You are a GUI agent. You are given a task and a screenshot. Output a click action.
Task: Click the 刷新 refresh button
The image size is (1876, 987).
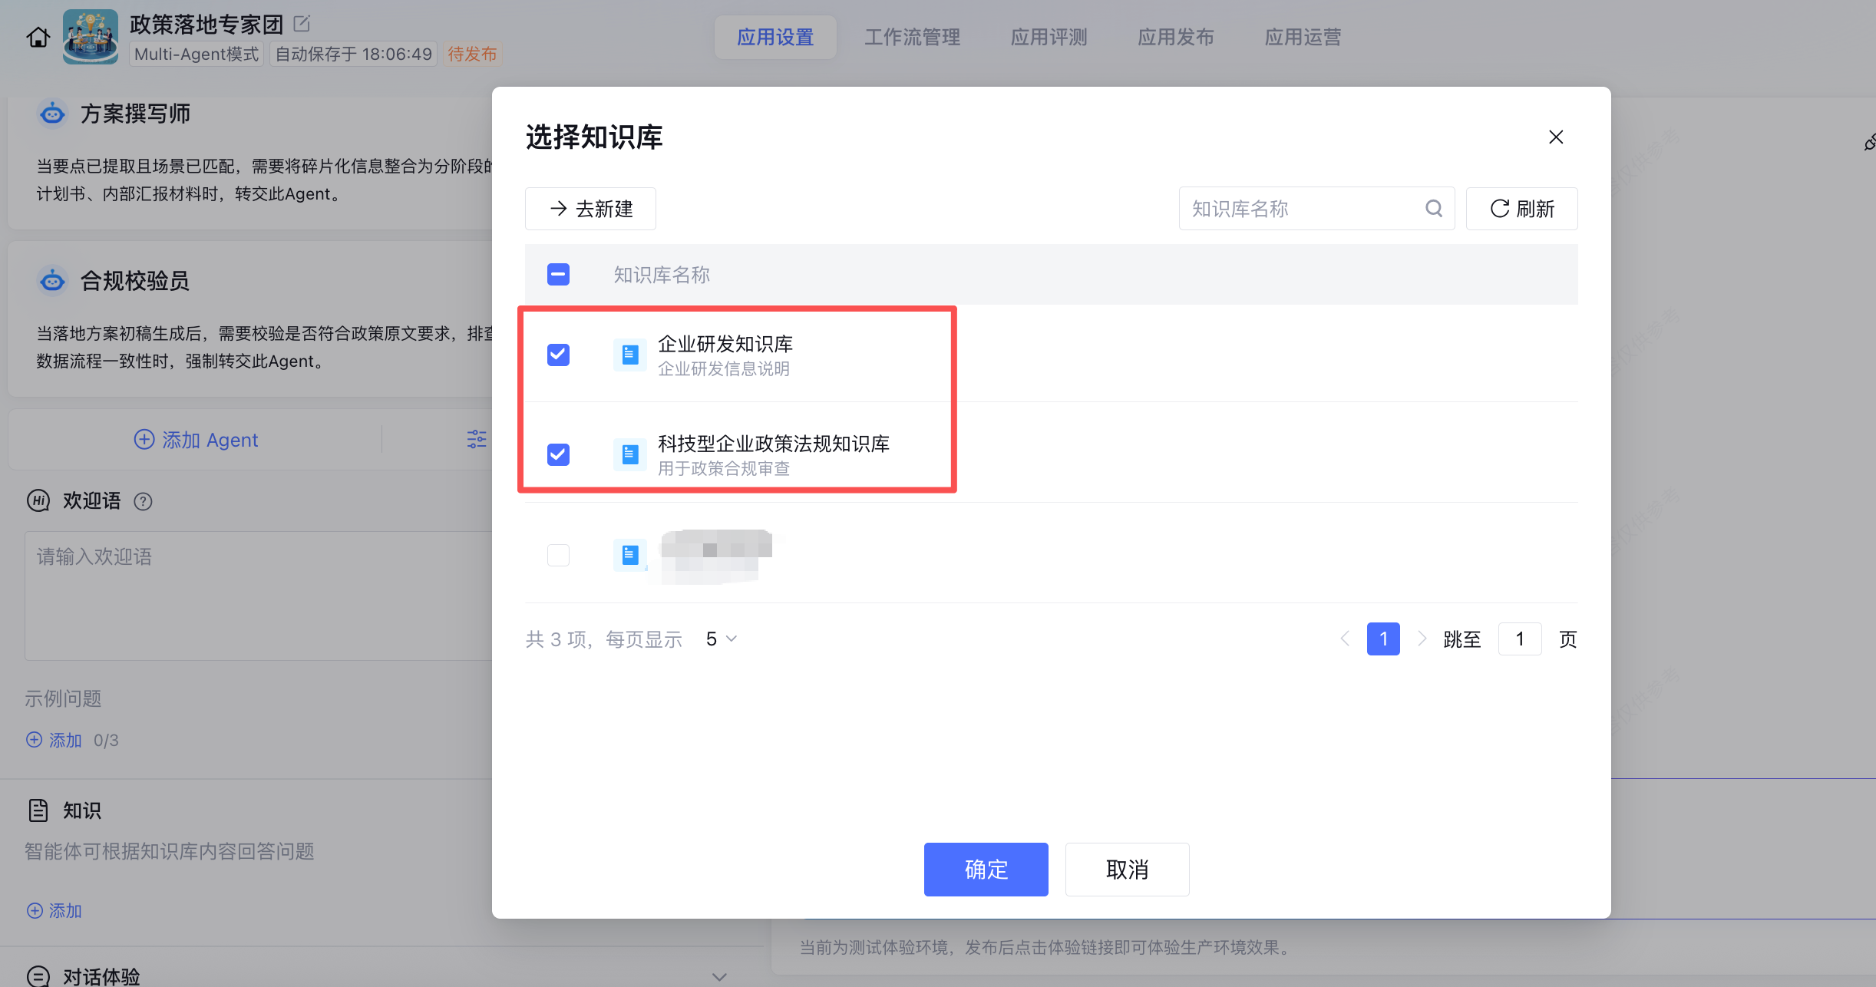pos(1521,209)
